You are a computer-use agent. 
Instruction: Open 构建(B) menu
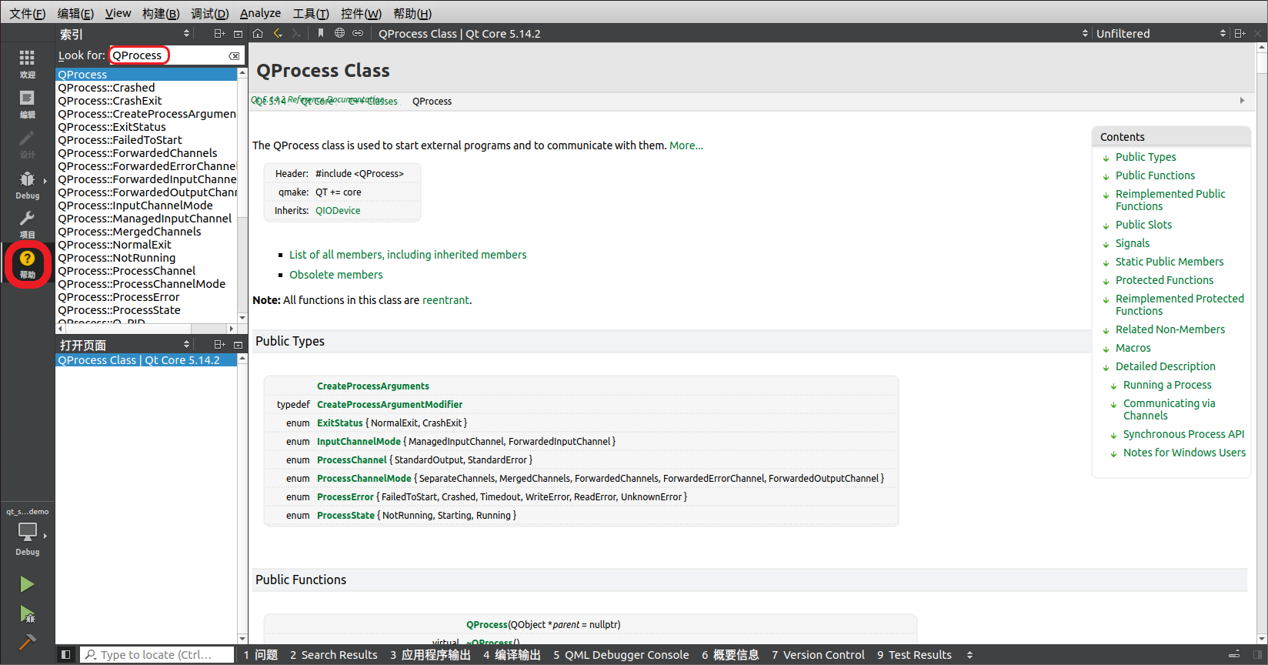161,13
